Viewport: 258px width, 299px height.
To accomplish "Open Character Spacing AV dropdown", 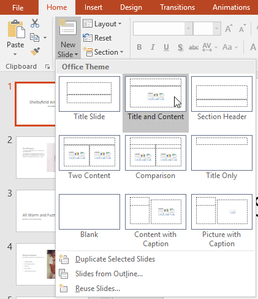I will [x=210, y=47].
